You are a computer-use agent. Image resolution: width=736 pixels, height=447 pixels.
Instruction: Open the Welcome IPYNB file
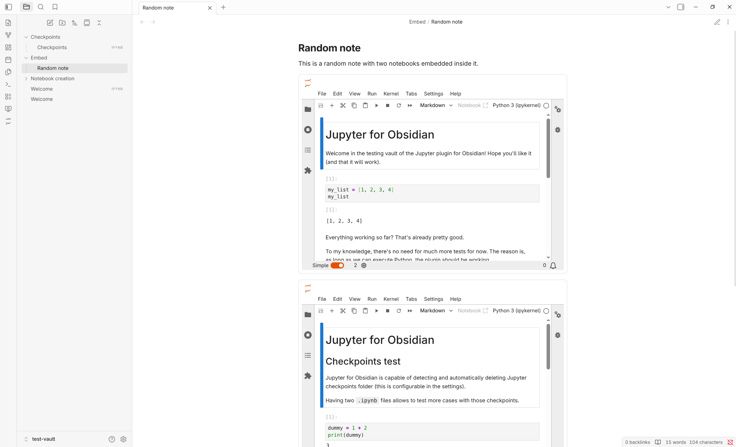(75, 89)
